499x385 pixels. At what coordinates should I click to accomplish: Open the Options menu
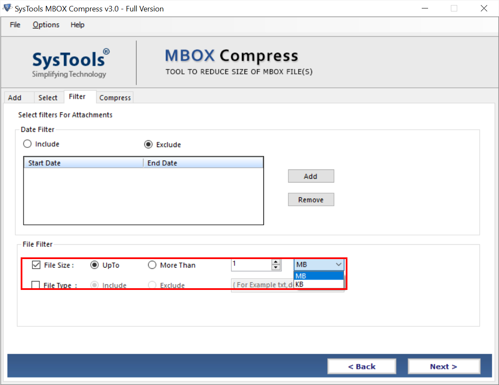pos(46,25)
